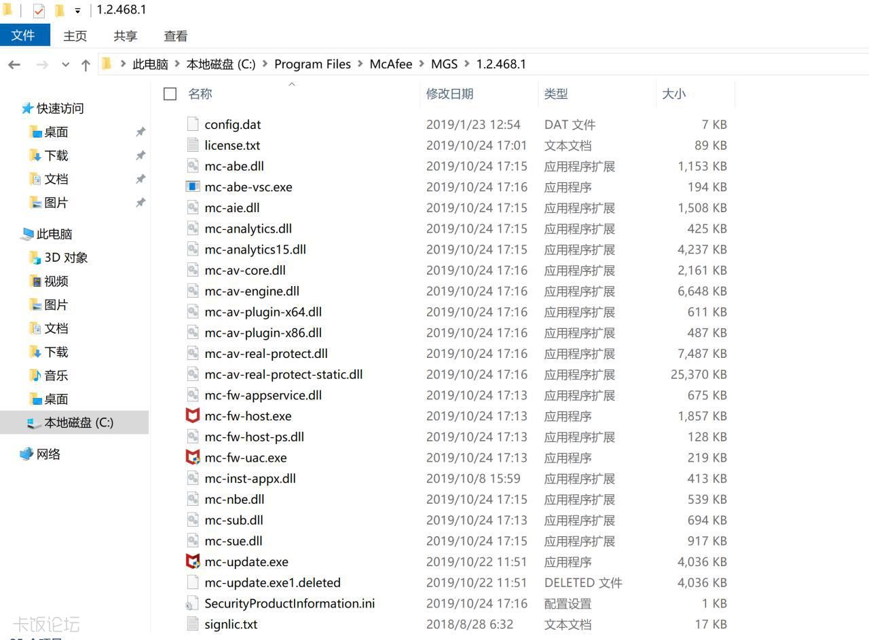Click the 3D 对象 folder icon in sidebar
Image resolution: width=869 pixels, height=640 pixels.
[35, 258]
